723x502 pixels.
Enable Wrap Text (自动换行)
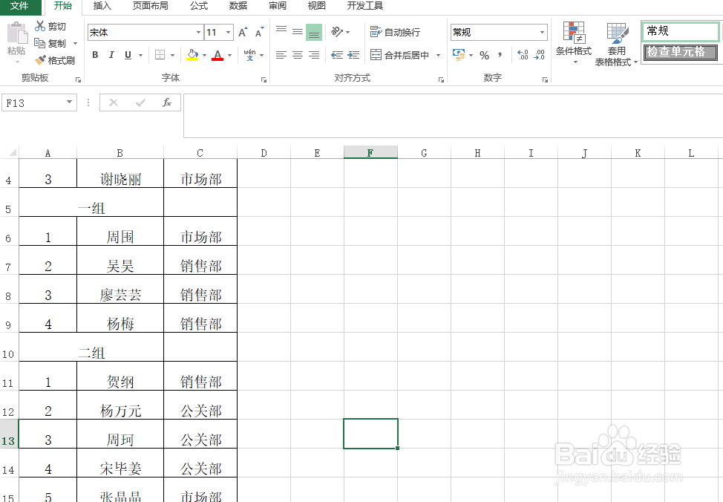pyautogui.click(x=394, y=32)
